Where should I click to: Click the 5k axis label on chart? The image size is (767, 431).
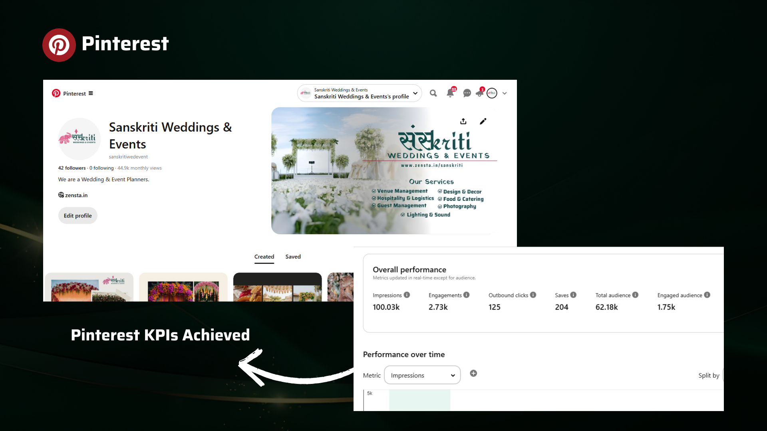[x=370, y=393]
